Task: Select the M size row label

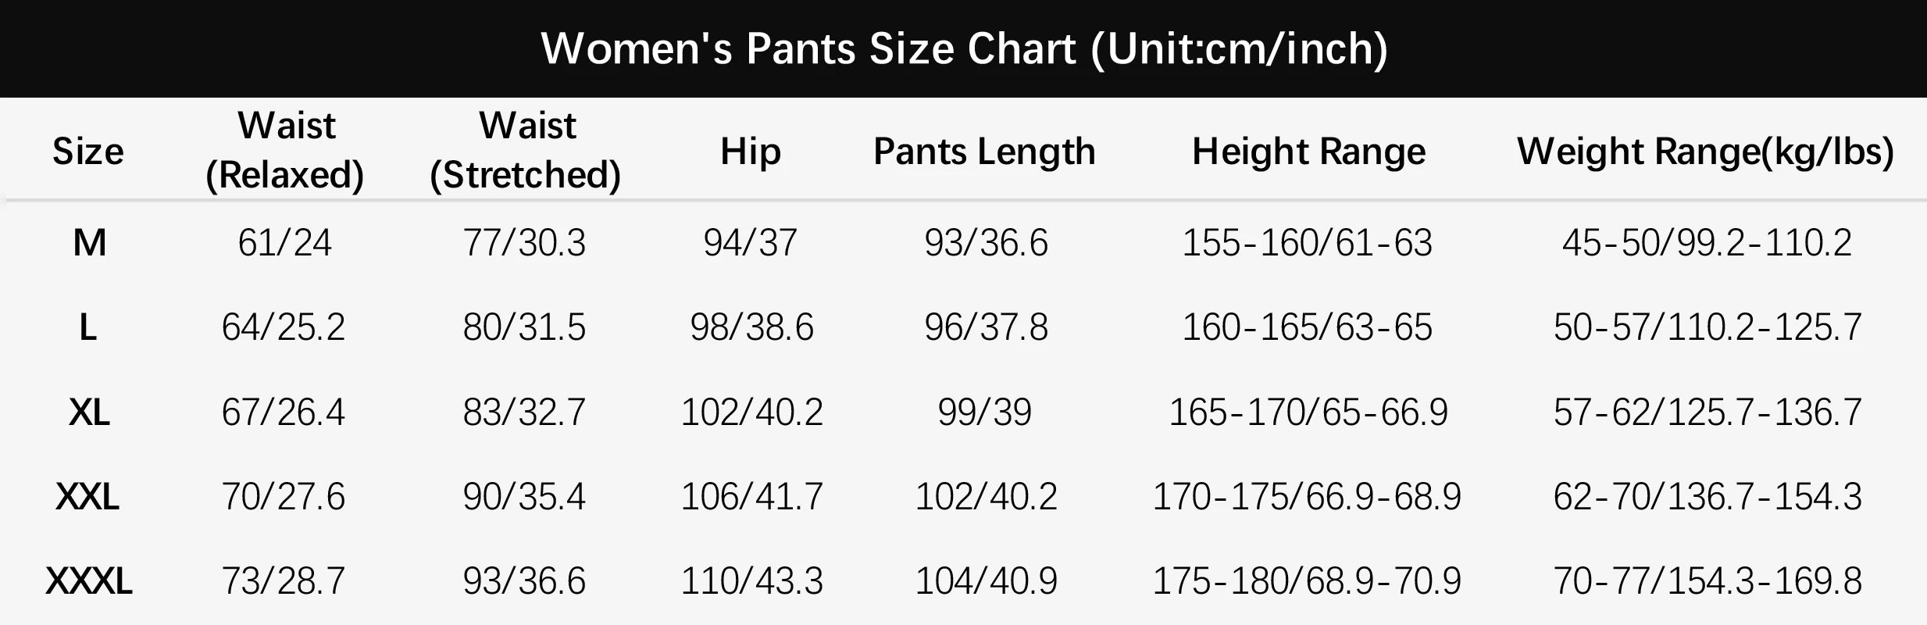Action: pos(90,243)
